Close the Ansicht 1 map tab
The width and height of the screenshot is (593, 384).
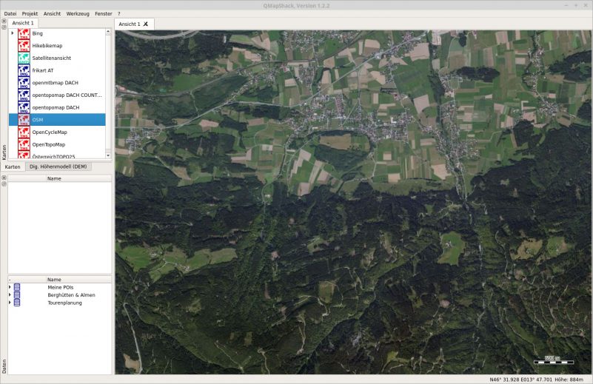pyautogui.click(x=146, y=24)
